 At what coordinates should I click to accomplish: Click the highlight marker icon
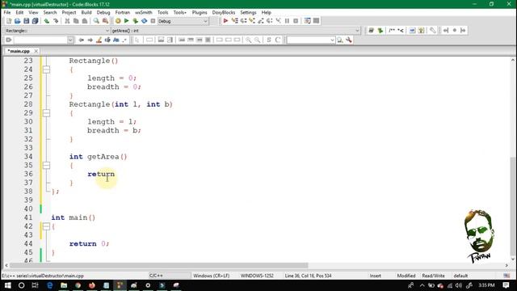pyautogui.click(x=99, y=40)
